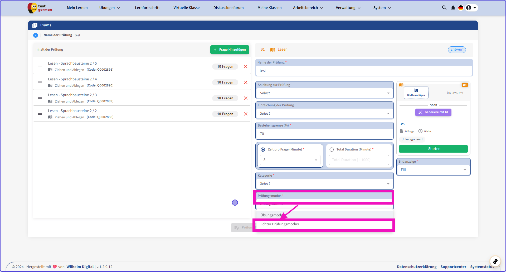The height and width of the screenshot is (272, 506).
Task: Remove Lesen - Sprachbausteine 2 / 5 question
Action: pos(246,66)
